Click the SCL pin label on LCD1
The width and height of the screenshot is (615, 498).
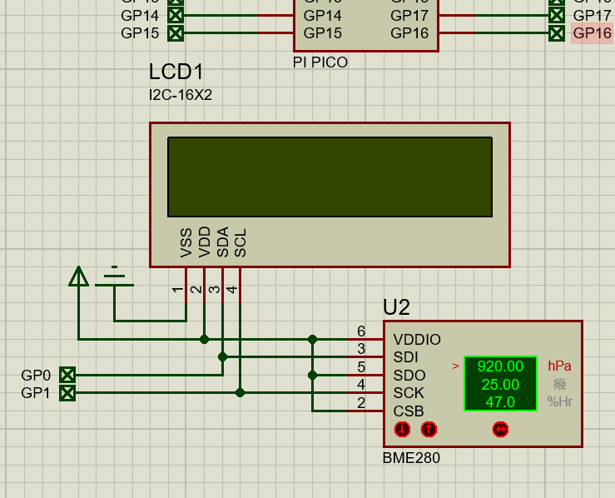[x=240, y=243]
